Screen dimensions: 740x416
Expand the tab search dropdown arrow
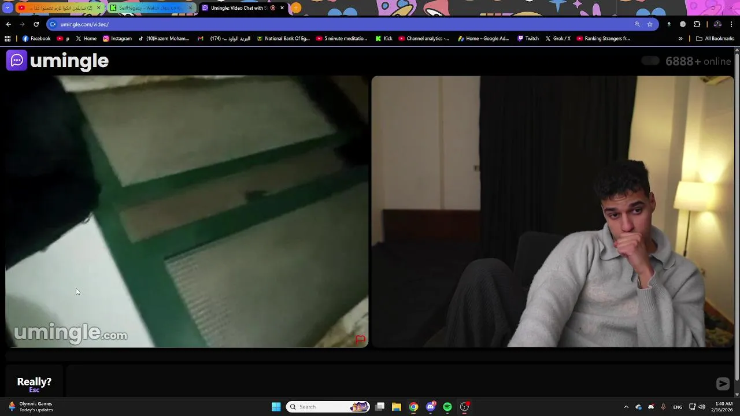[x=8, y=8]
